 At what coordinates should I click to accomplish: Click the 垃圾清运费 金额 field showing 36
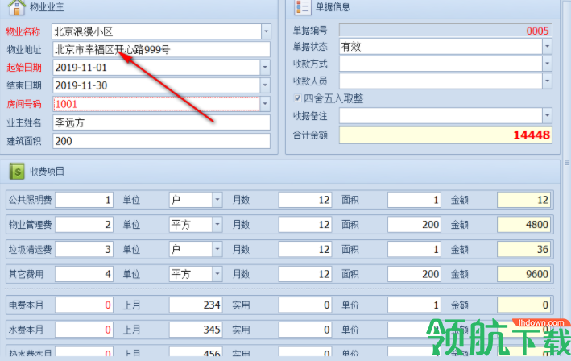pyautogui.click(x=523, y=249)
